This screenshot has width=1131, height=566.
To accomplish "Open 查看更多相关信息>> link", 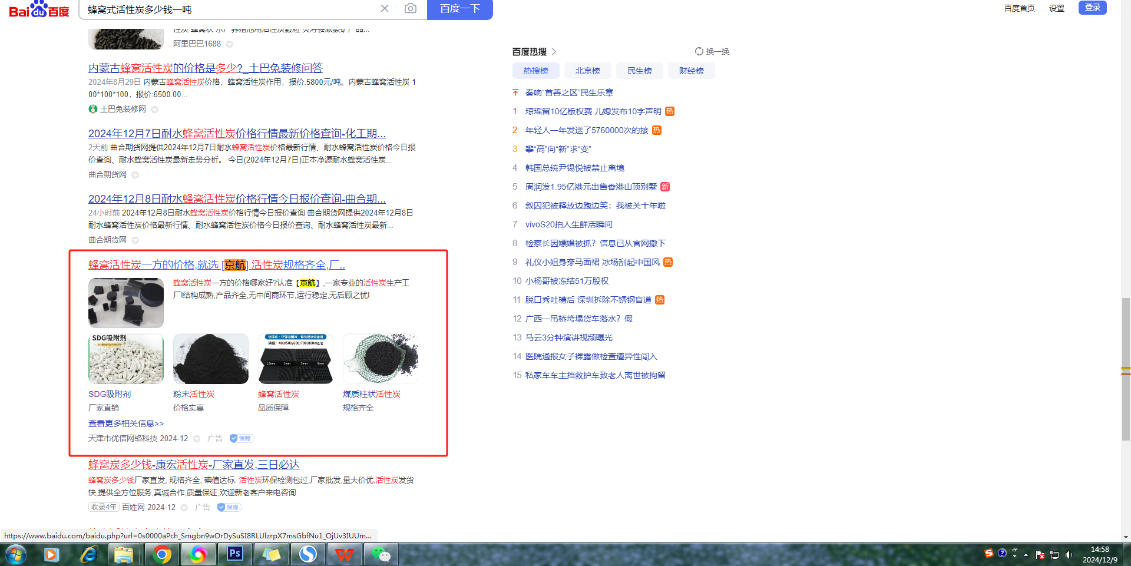I will pyautogui.click(x=126, y=423).
